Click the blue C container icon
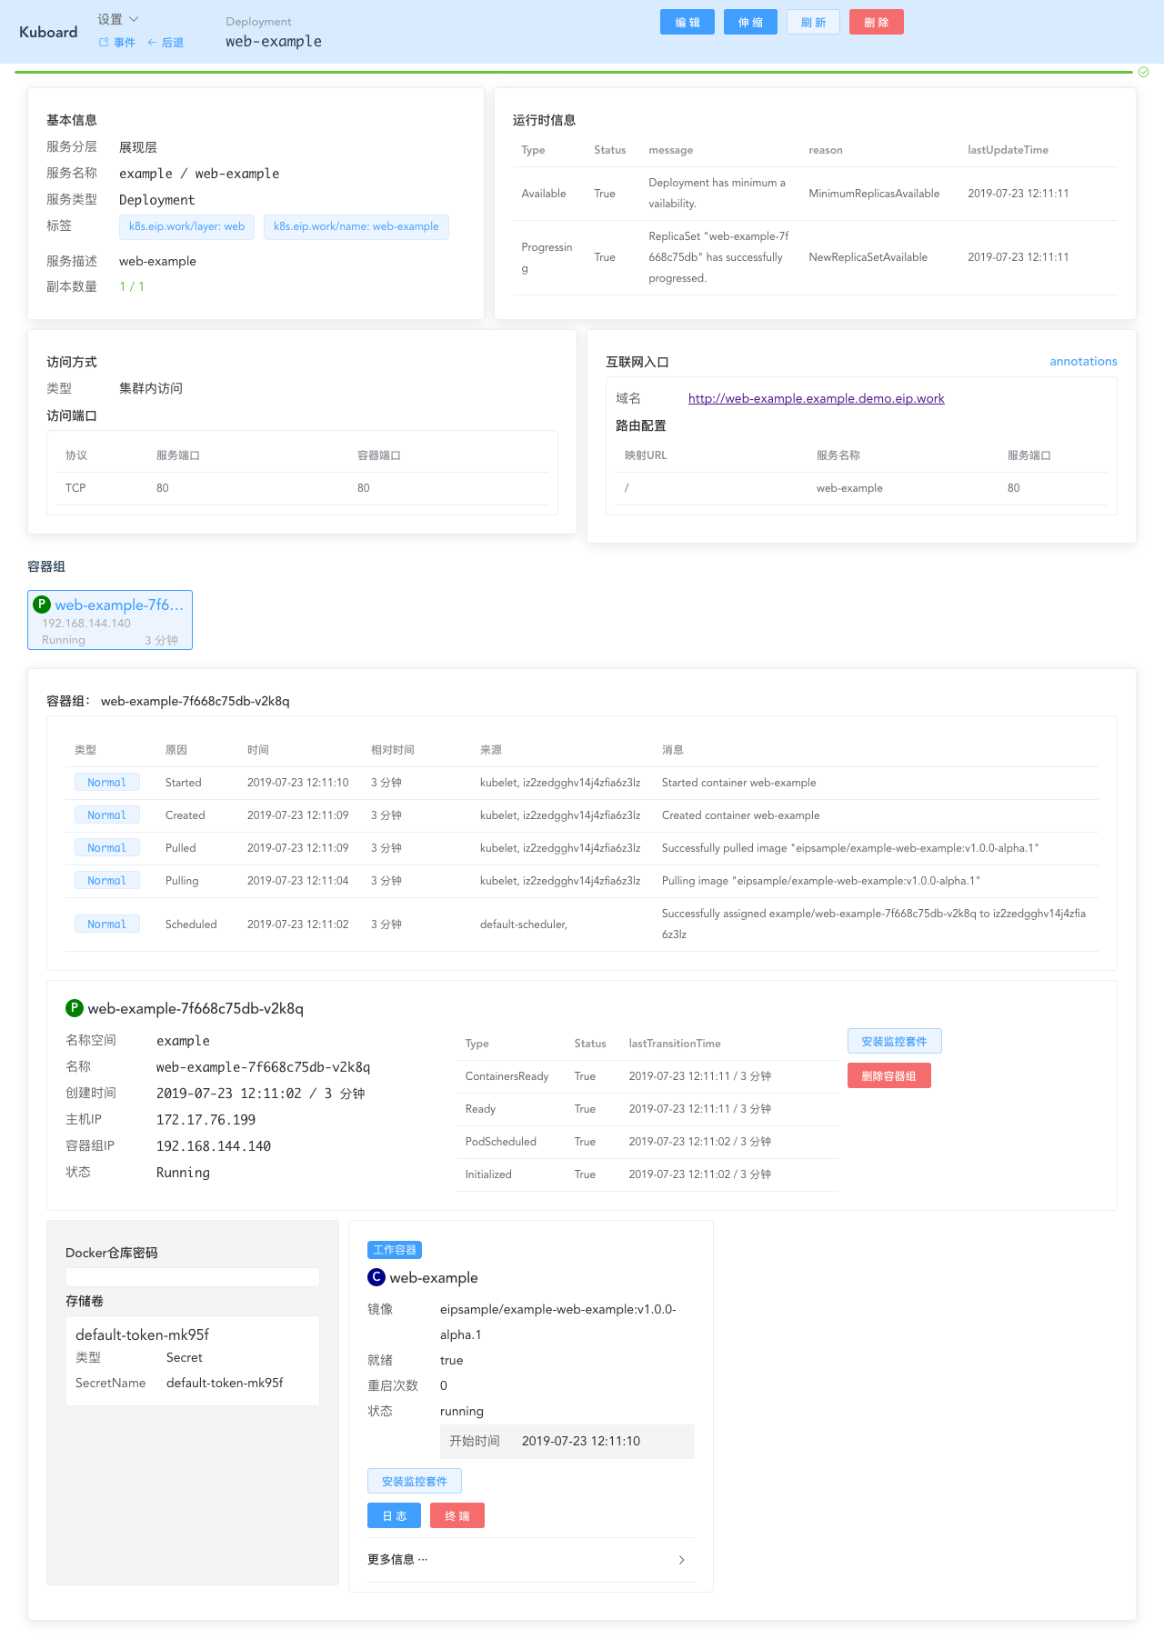 point(376,1277)
